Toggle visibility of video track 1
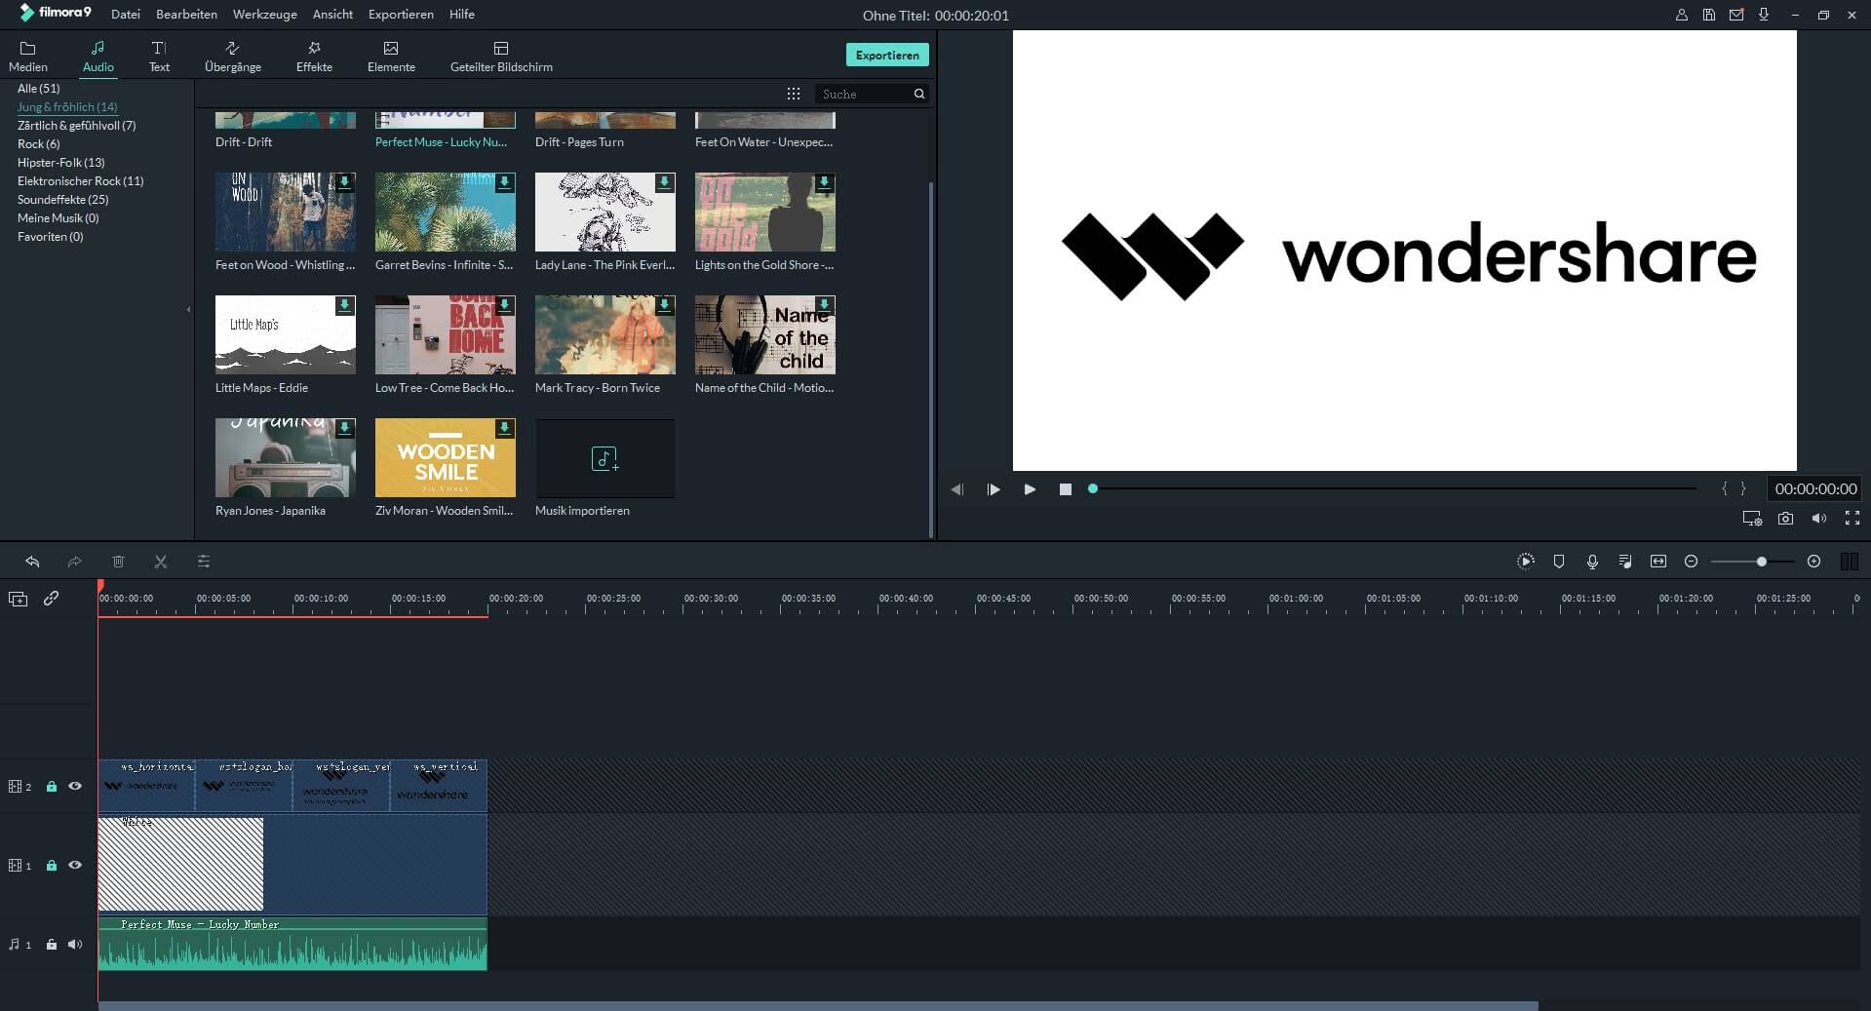The image size is (1871, 1011). 75,865
